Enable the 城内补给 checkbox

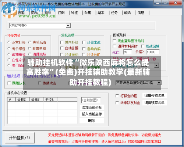[62, 42]
